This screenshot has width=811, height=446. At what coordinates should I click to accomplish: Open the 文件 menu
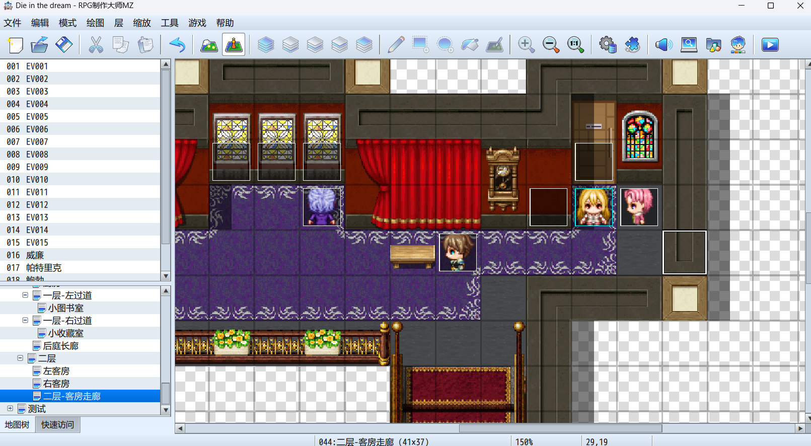(13, 23)
